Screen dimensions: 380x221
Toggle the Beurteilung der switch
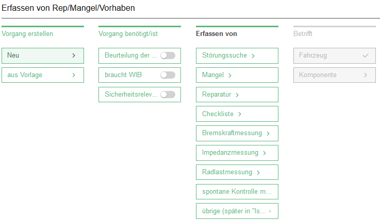pyautogui.click(x=168, y=56)
